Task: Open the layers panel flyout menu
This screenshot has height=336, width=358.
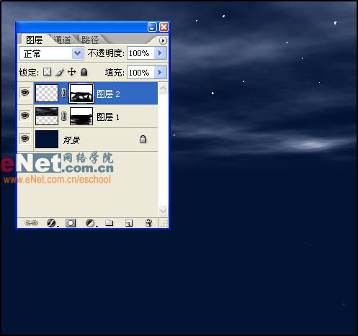Action: tap(163, 41)
